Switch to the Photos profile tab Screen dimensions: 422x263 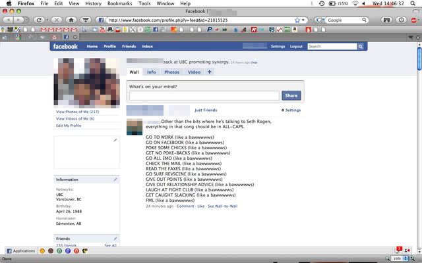pyautogui.click(x=171, y=72)
